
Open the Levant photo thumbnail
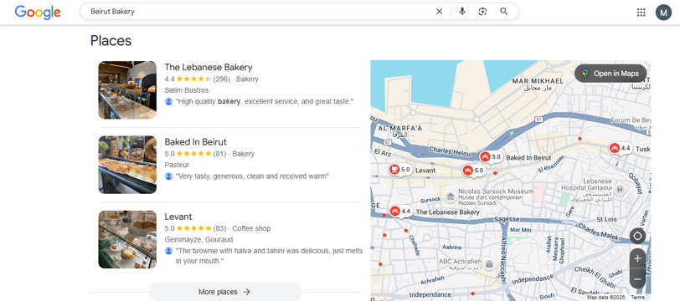pyautogui.click(x=127, y=239)
